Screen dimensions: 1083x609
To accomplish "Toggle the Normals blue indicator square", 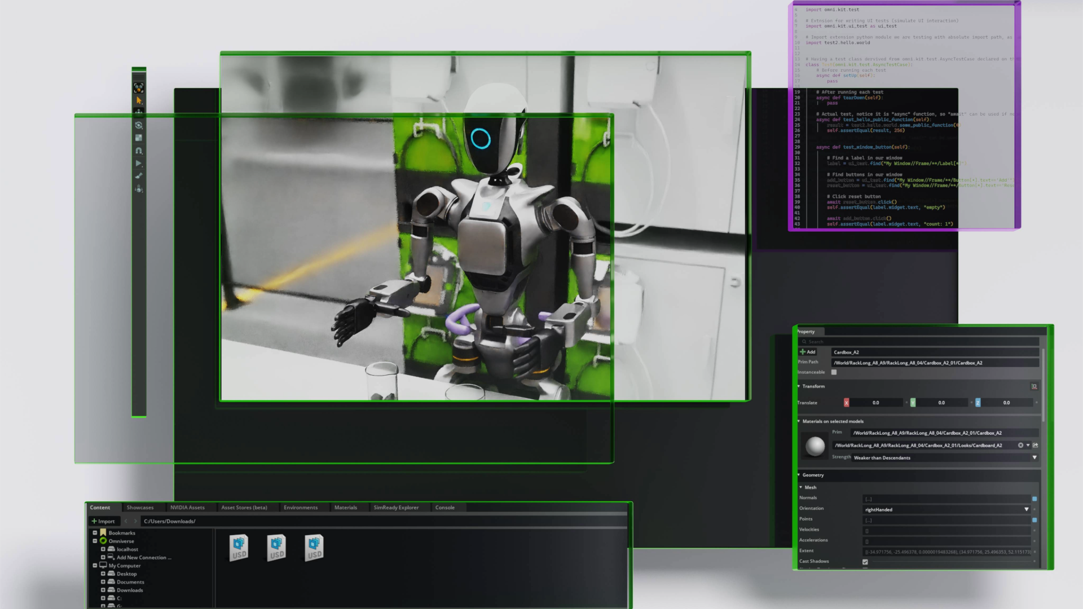I will (1034, 499).
